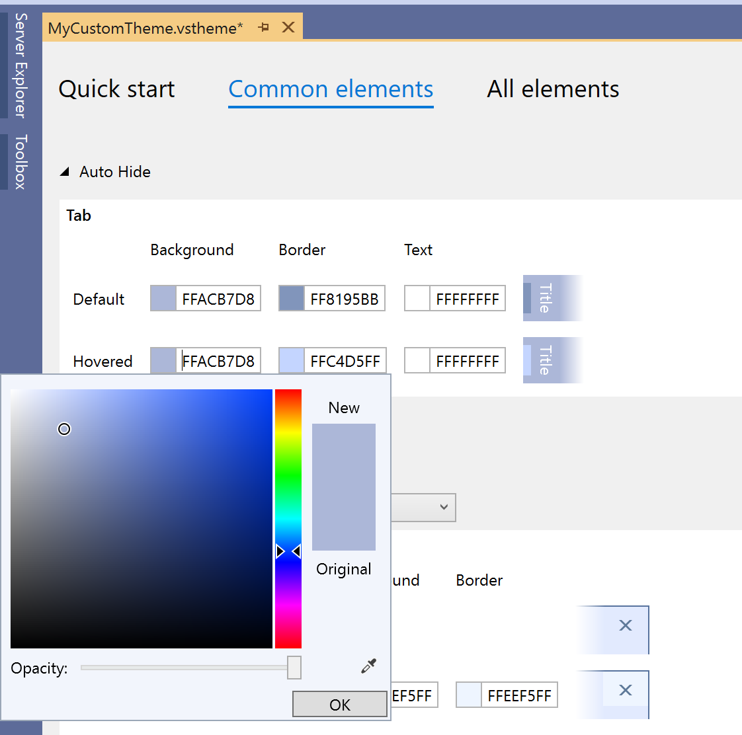Viewport: 742px width, 735px height.
Task: Pin the MyCustomTheme.vstheme tab
Action: tap(264, 27)
